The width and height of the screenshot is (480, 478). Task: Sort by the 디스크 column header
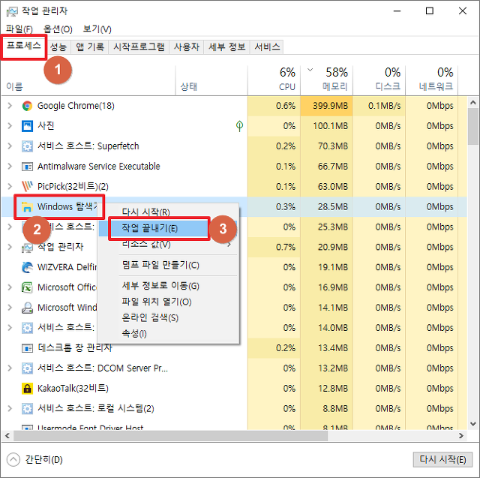tap(379, 80)
